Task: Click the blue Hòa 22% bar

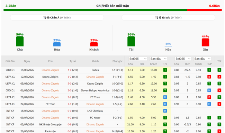Action: [57, 44]
